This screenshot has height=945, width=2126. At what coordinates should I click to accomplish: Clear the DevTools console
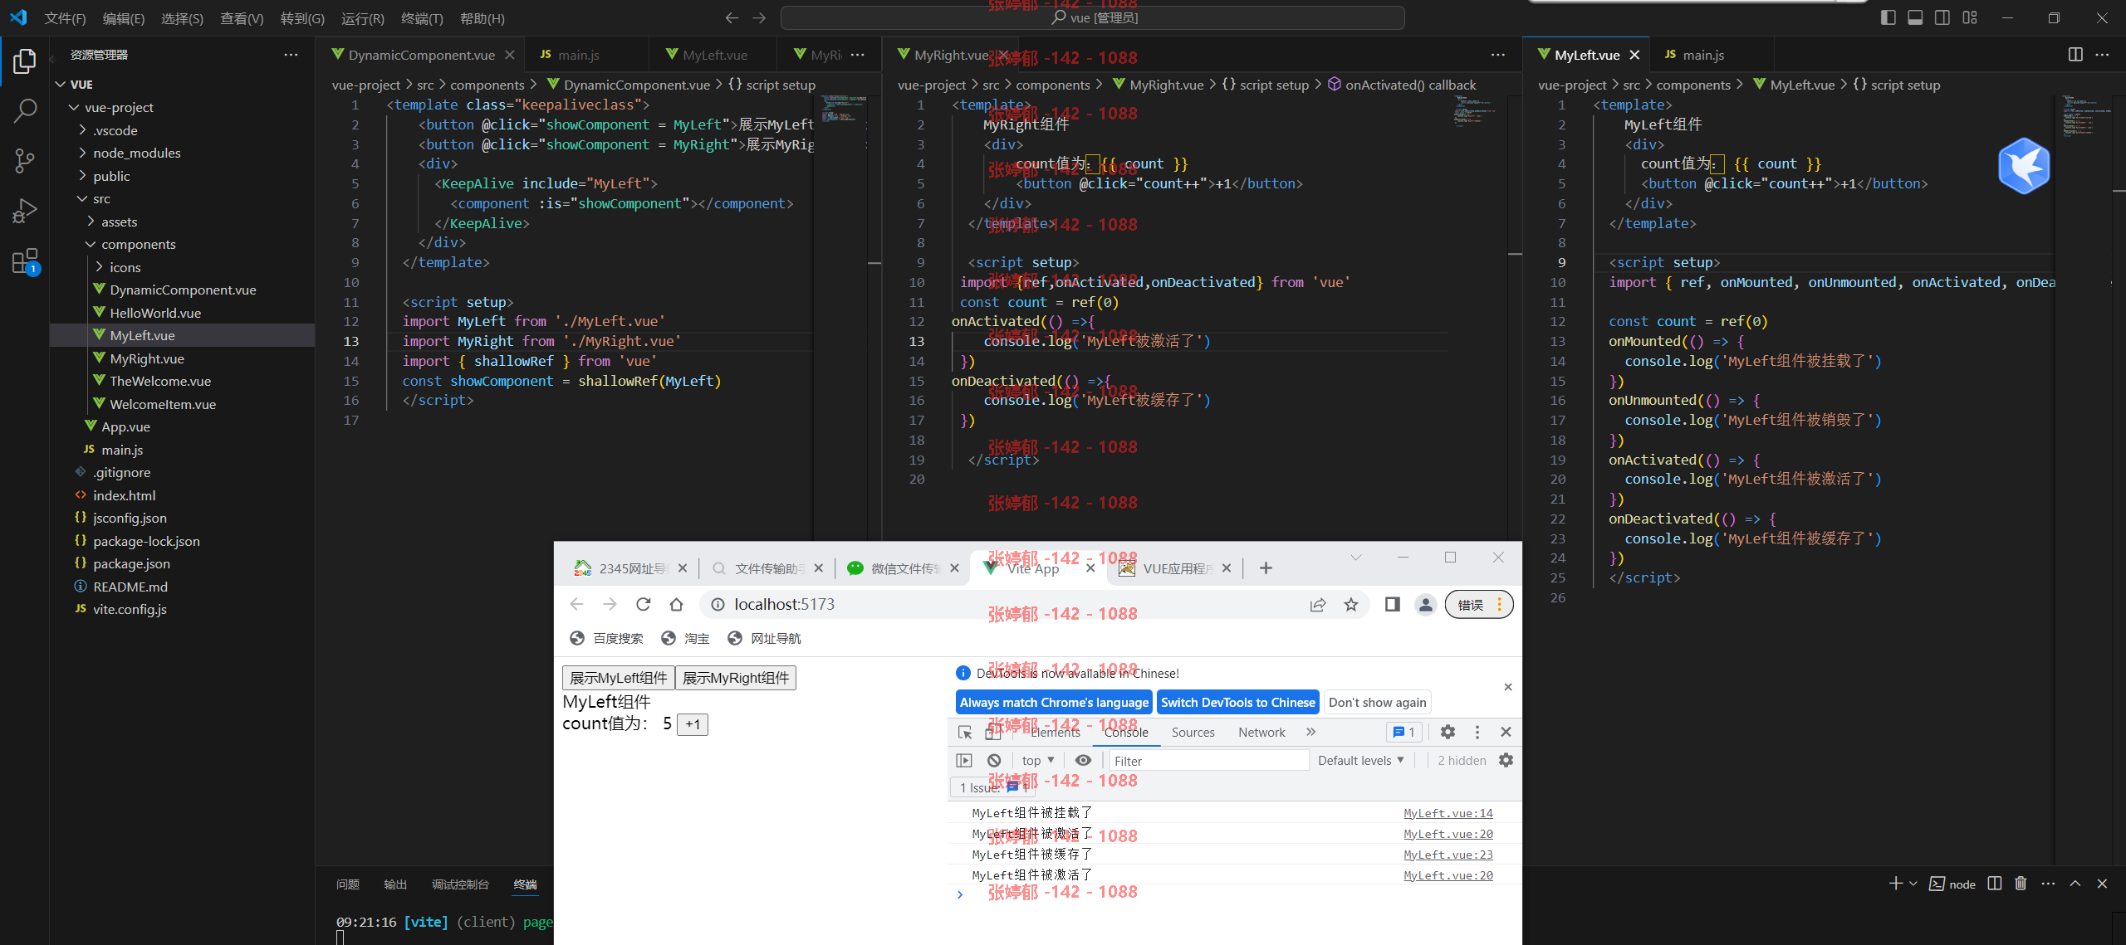[x=994, y=760]
